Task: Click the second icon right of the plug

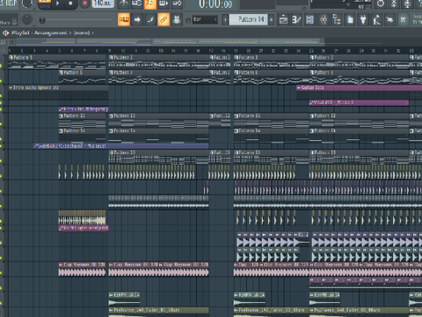Action: tap(389, 20)
